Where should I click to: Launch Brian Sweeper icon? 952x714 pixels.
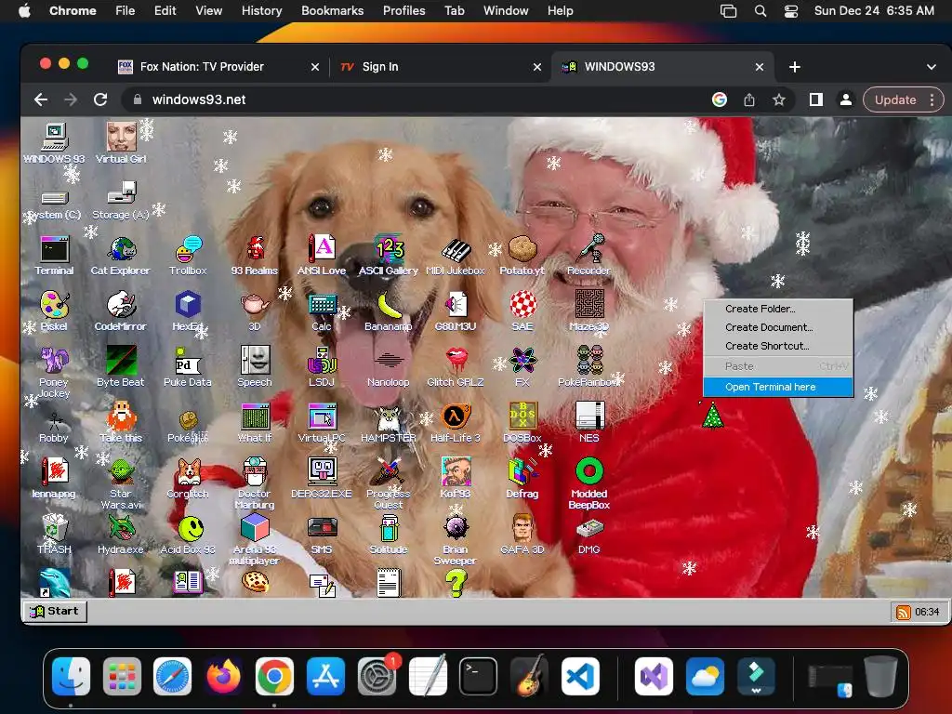[456, 539]
